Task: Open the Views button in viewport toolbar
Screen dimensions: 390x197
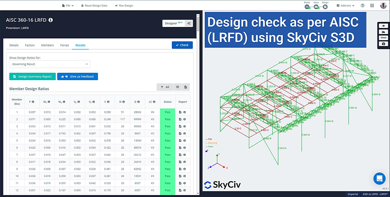Action: point(383,38)
